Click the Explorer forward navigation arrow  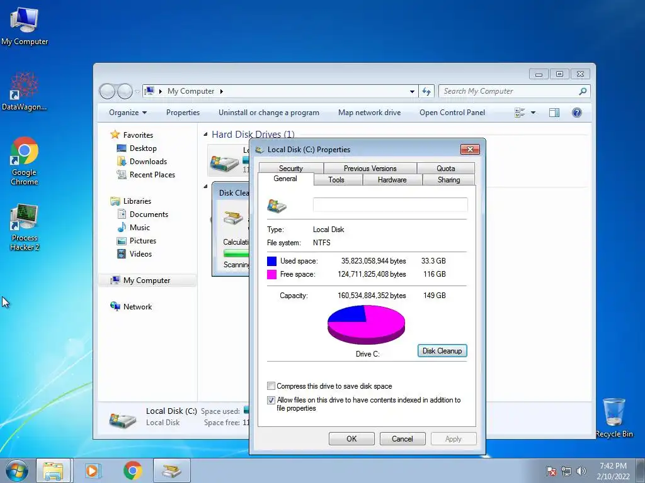(125, 91)
